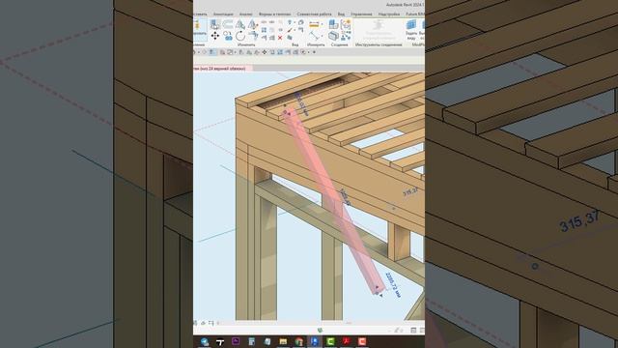The width and height of the screenshot is (618, 348).
Task: Open Adobe Acrobat from the taskbar
Action: pyautogui.click(x=346, y=341)
